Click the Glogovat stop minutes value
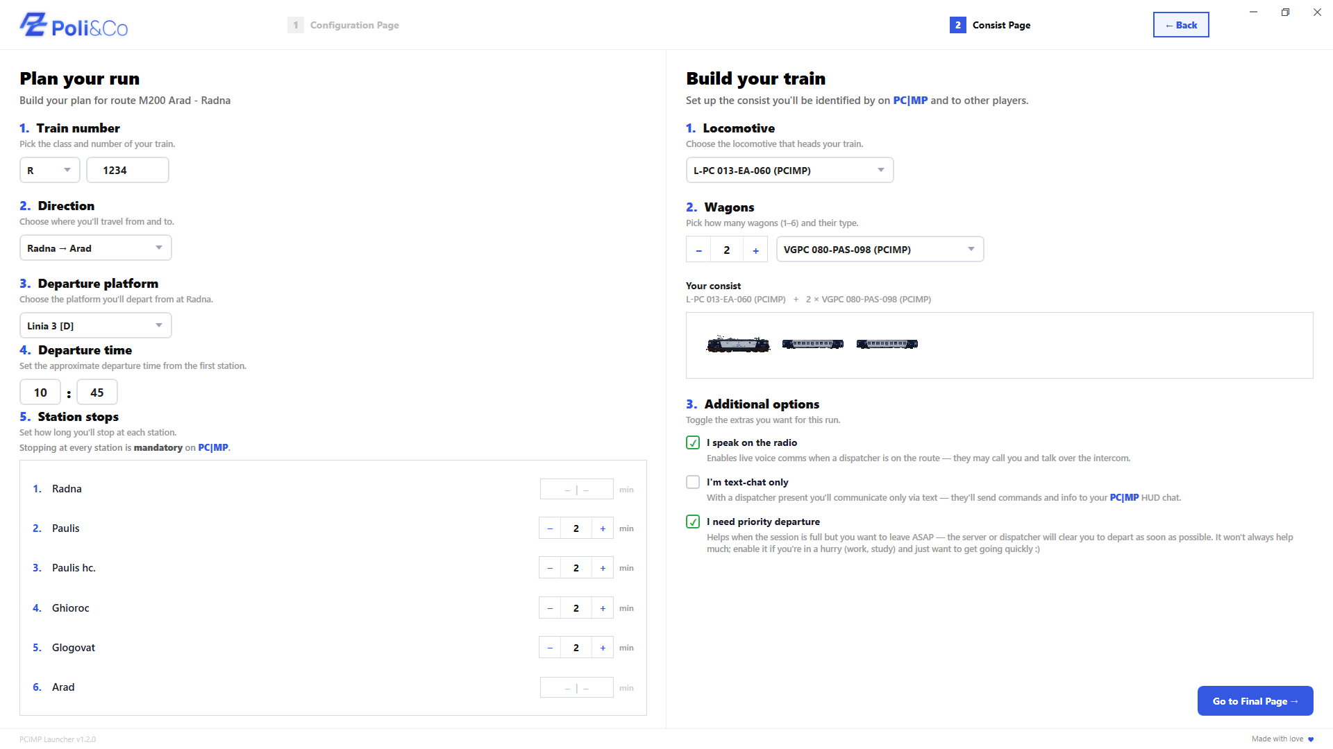This screenshot has width=1333, height=749. pyautogui.click(x=576, y=648)
